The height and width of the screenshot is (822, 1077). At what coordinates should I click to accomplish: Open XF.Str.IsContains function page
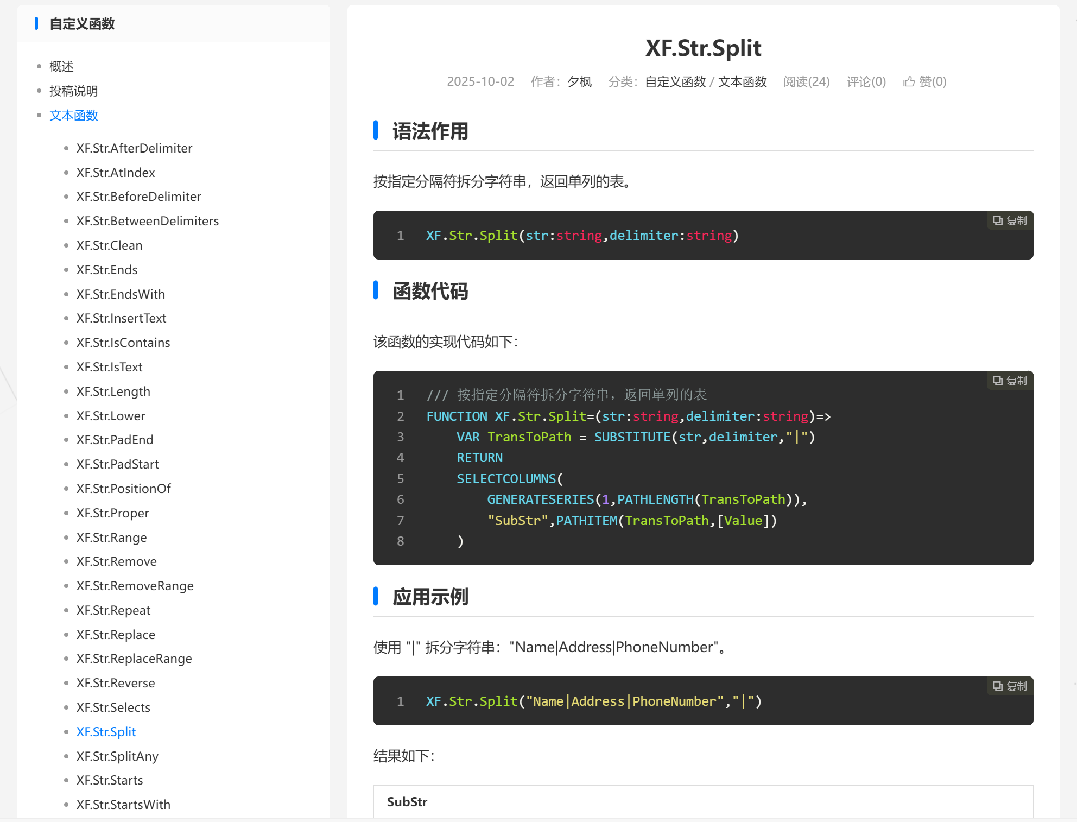point(123,343)
